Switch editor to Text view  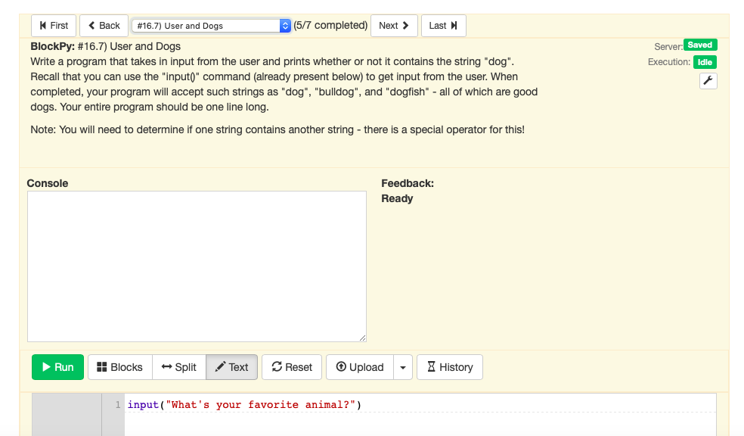point(231,367)
